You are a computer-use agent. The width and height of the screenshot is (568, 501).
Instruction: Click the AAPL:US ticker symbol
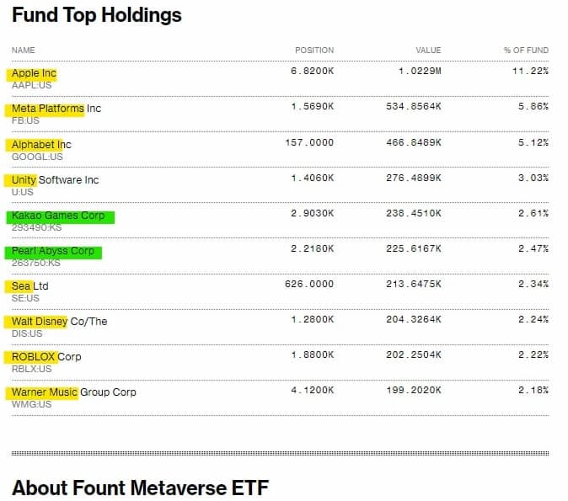pos(31,85)
